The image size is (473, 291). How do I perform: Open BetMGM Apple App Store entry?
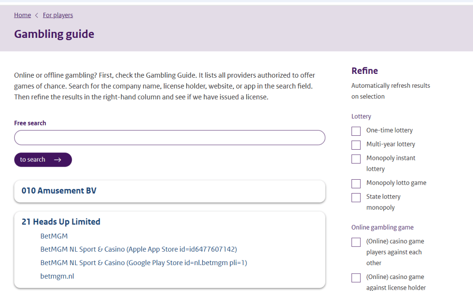pyautogui.click(x=138, y=249)
